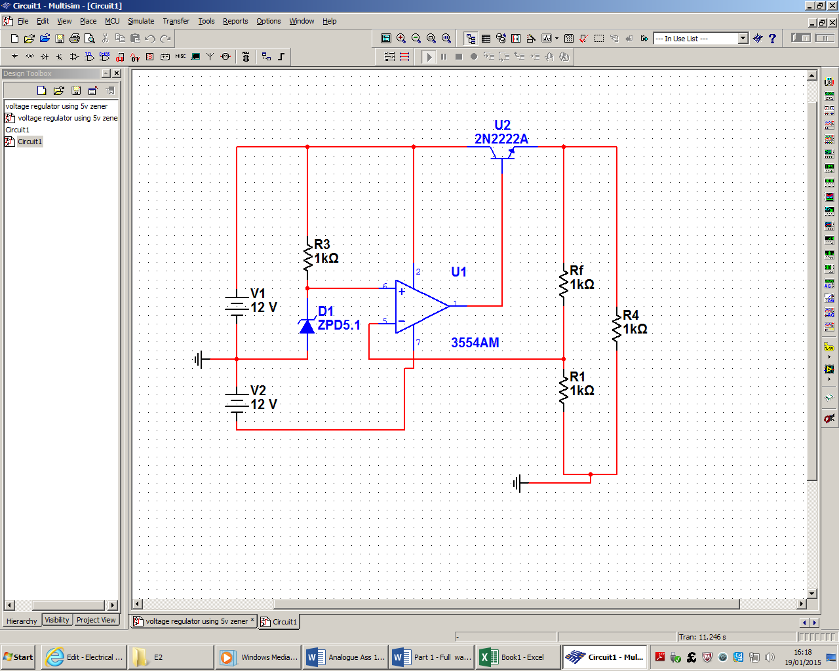Click the New file icon
Screen dimensions: 839x671
pos(14,39)
